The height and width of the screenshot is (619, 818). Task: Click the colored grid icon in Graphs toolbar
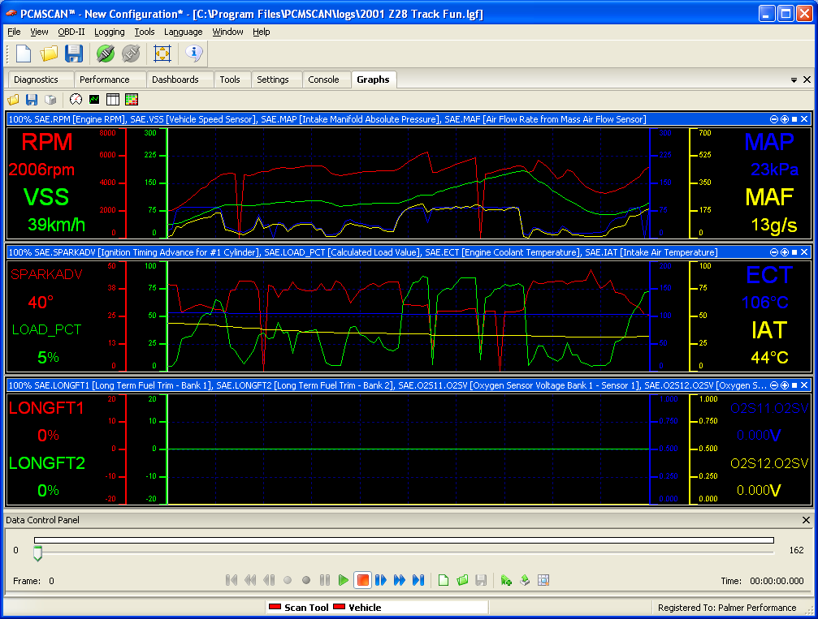(131, 99)
